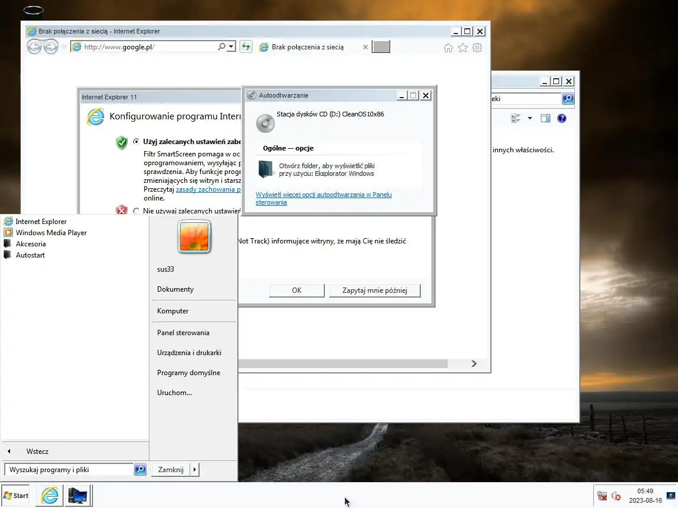Click the user account picture in Start menu
The width and height of the screenshot is (678, 508).
194,236
